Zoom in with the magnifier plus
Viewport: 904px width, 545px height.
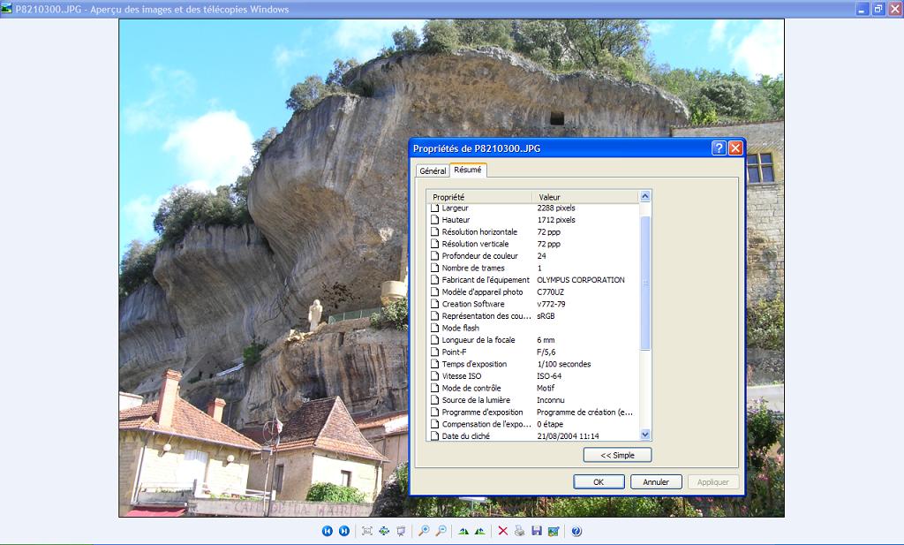(x=424, y=531)
